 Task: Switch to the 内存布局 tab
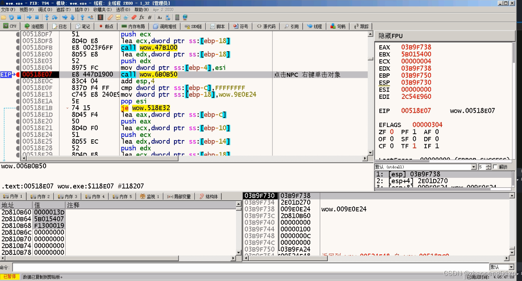click(x=133, y=26)
